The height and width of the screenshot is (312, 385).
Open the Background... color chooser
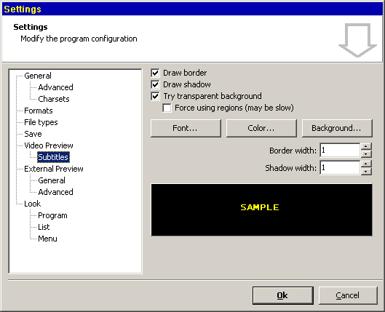click(337, 128)
